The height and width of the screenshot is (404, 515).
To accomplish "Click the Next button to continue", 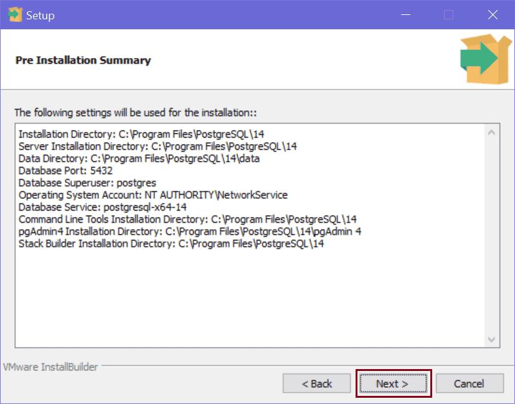I will coord(392,383).
